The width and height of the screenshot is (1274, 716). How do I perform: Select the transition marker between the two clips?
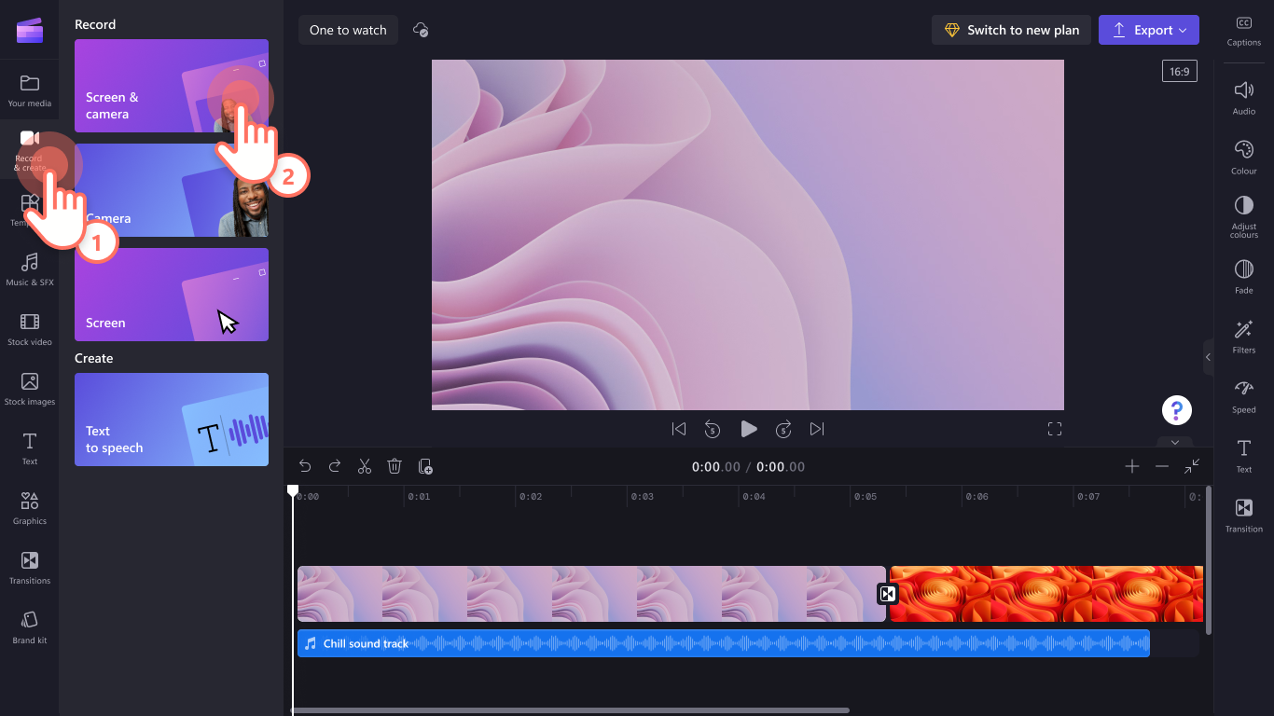(887, 594)
